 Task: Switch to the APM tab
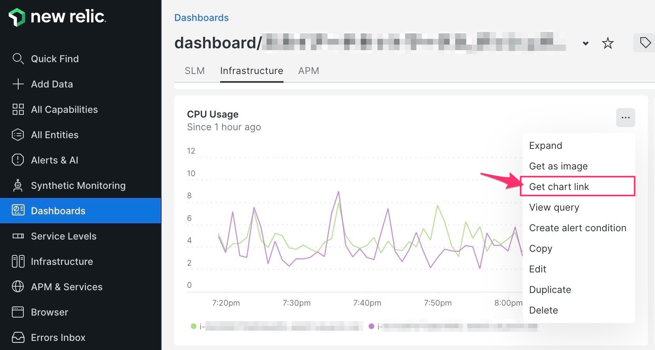308,71
